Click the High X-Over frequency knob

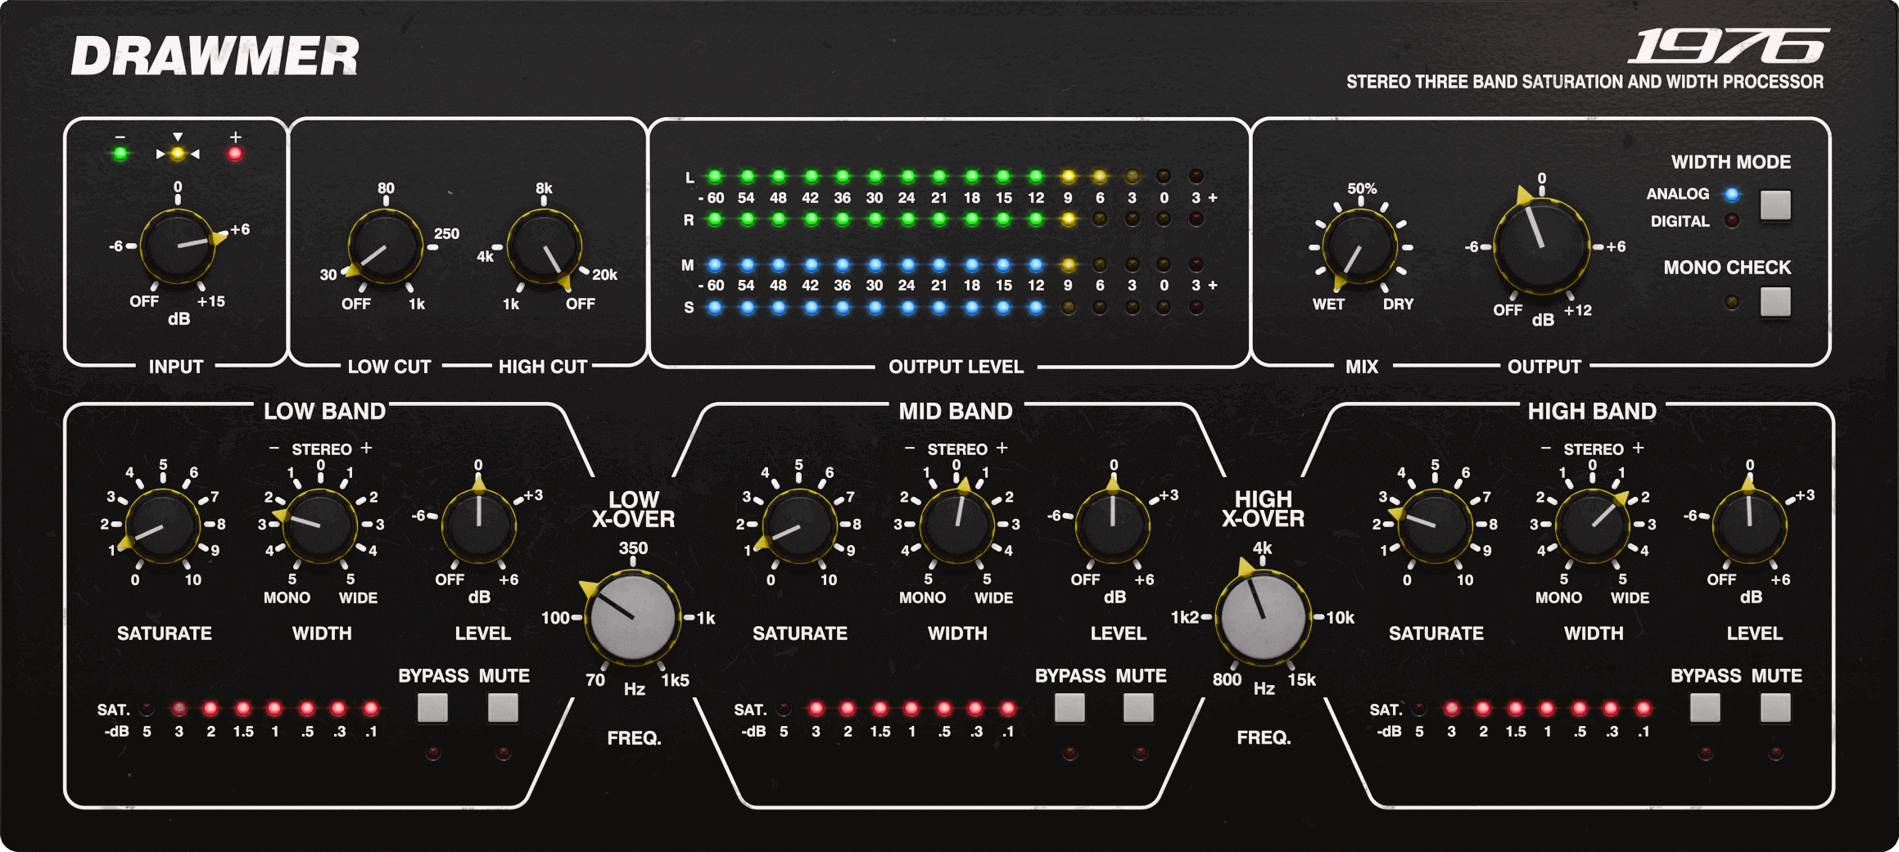coord(1262,618)
